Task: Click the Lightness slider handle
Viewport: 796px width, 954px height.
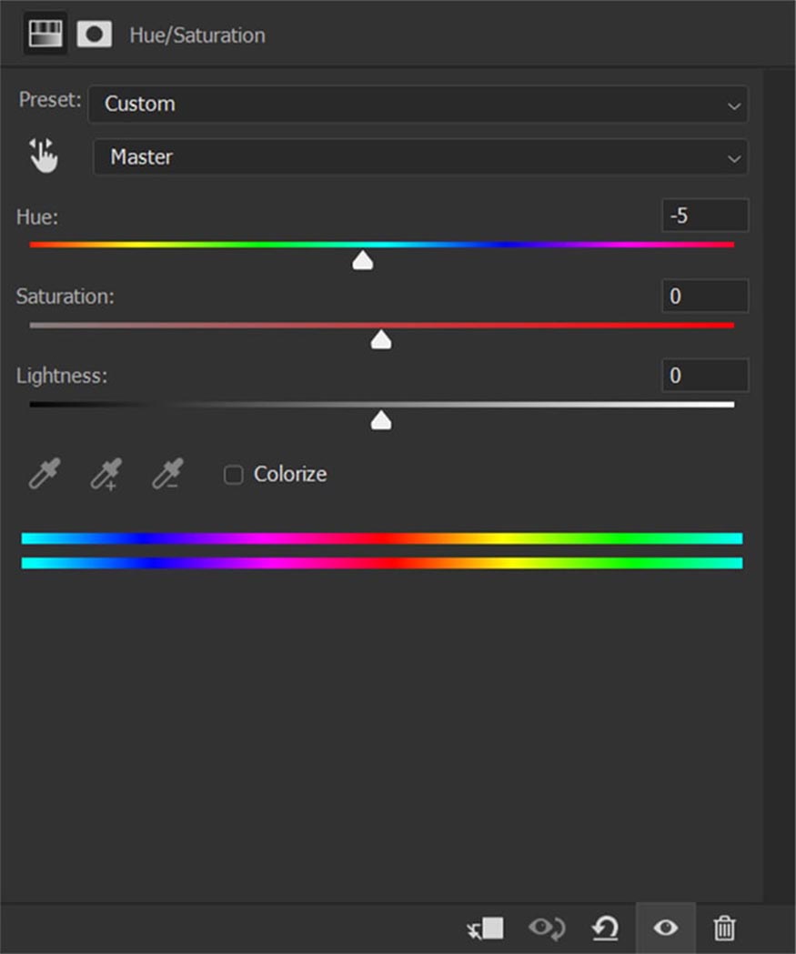Action: pos(381,420)
